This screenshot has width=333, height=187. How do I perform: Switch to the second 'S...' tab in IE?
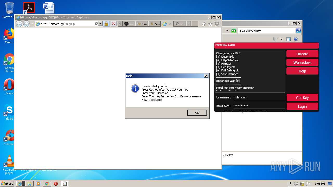155,24
